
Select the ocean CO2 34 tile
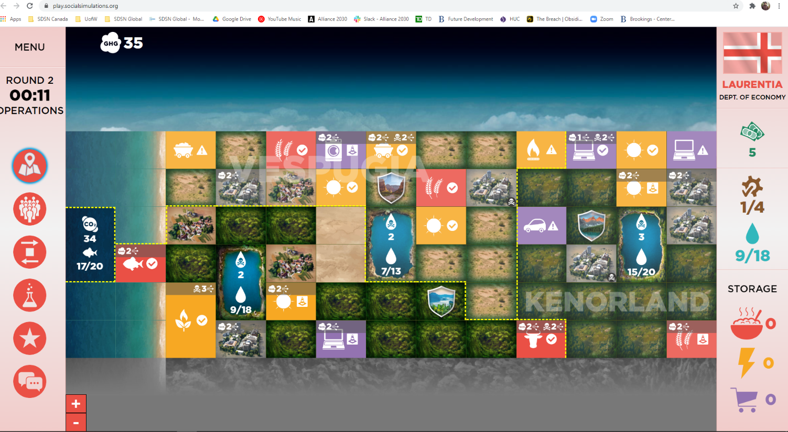click(90, 245)
